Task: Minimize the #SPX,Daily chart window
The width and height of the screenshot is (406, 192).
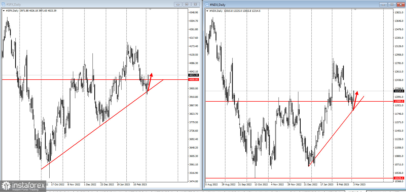Action: tap(178, 4)
